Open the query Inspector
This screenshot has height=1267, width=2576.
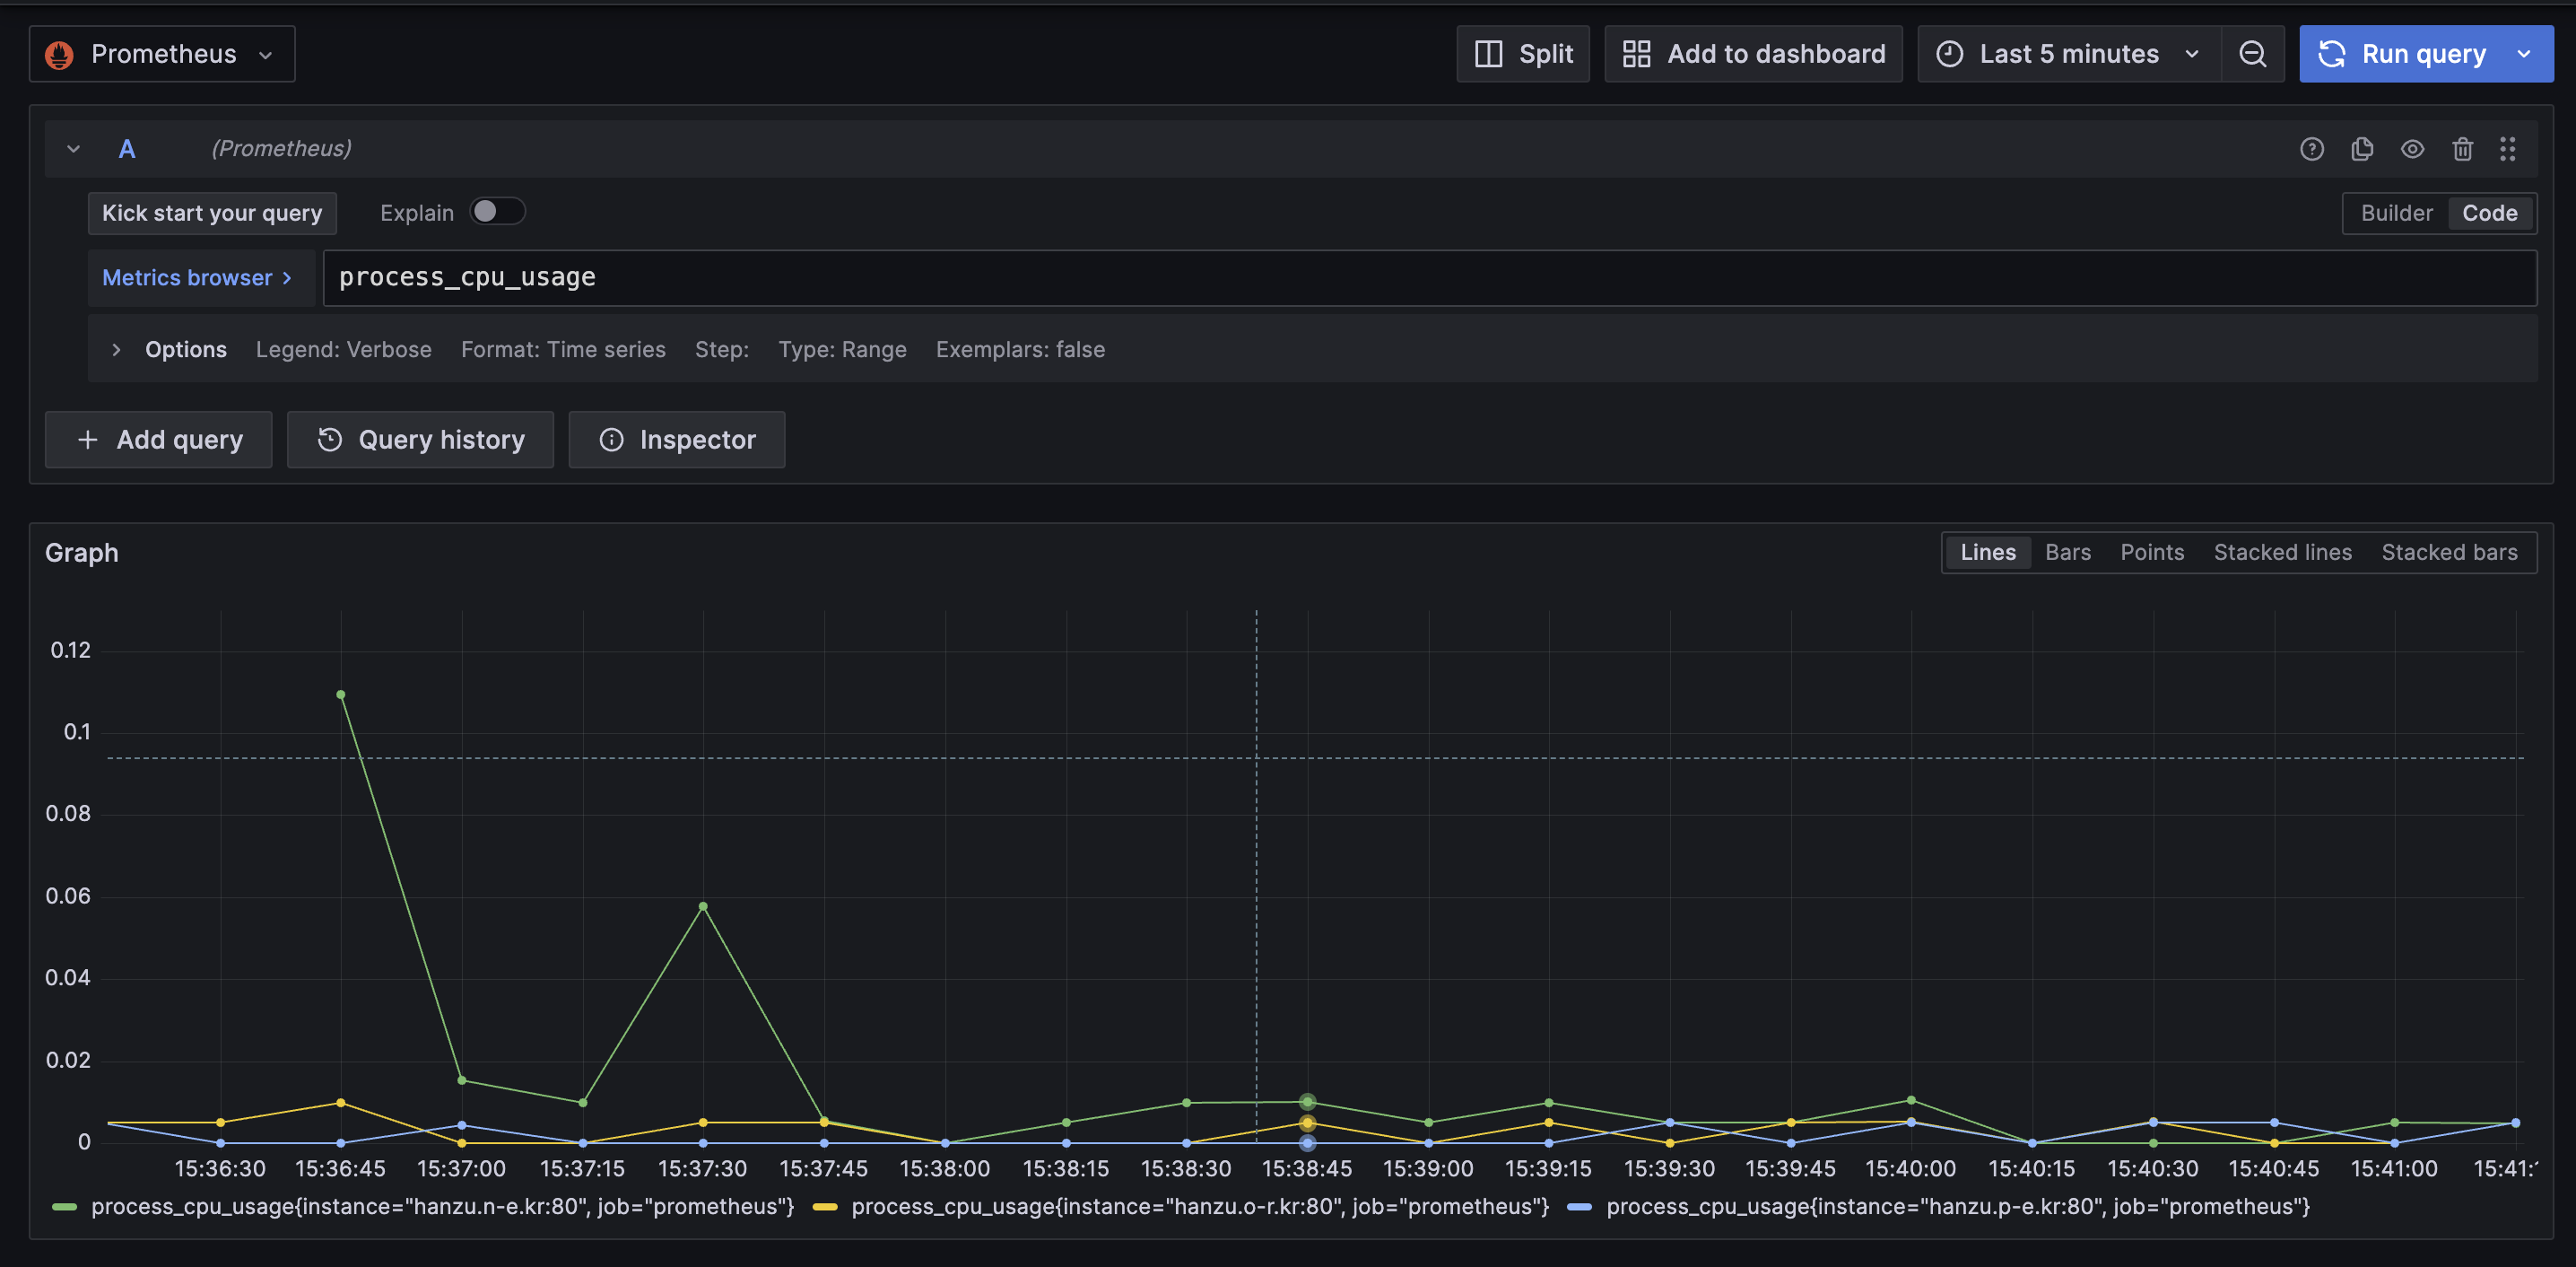pos(677,440)
